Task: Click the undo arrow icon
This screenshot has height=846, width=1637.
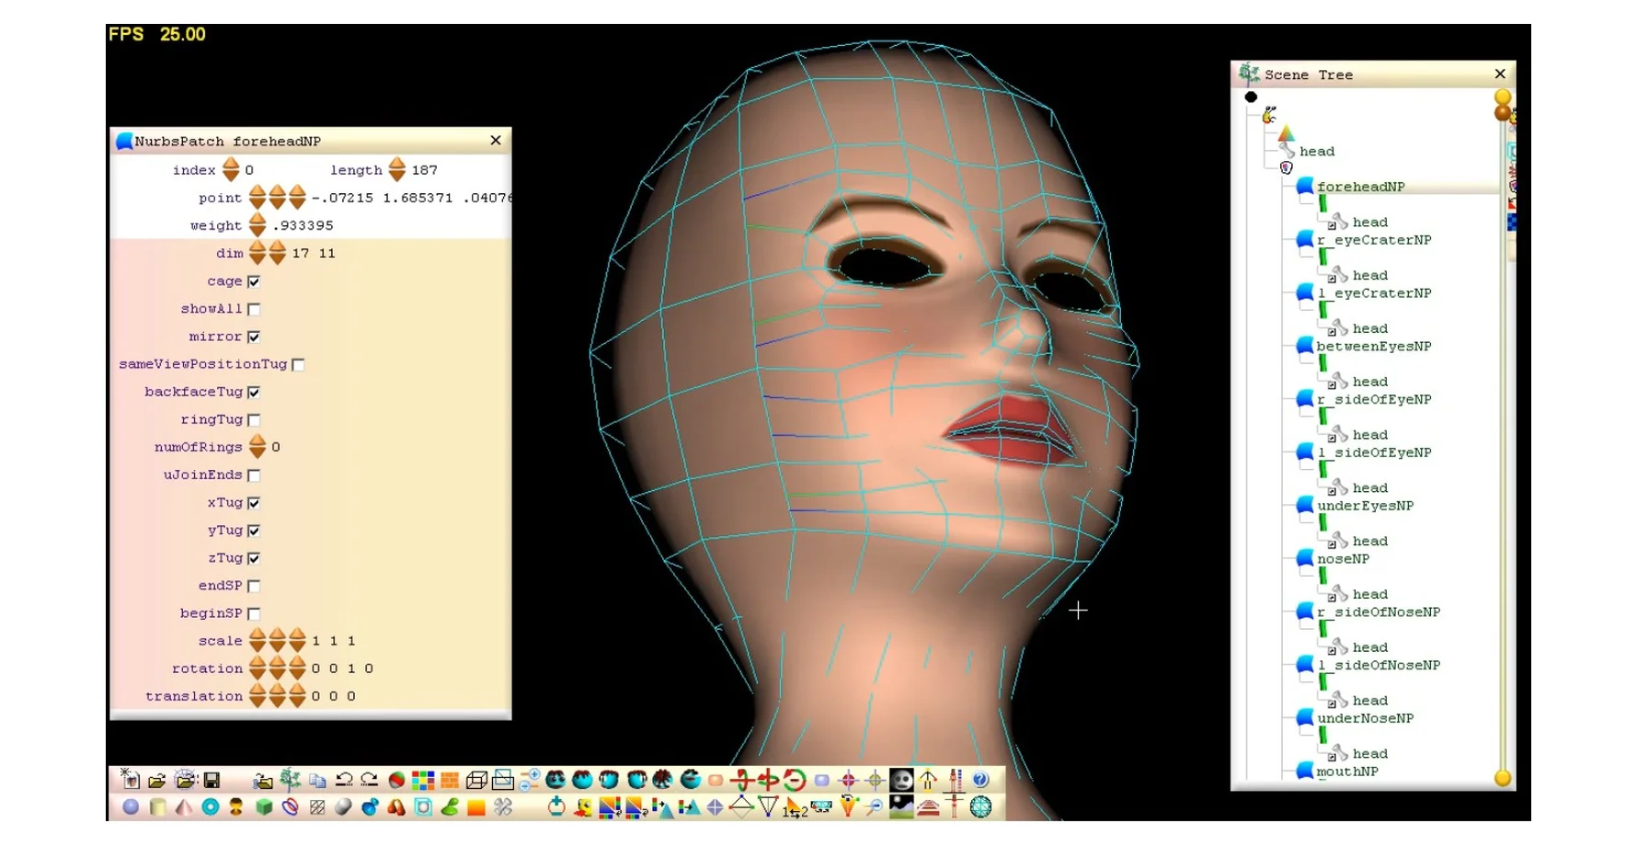Action: pyautogui.click(x=344, y=781)
